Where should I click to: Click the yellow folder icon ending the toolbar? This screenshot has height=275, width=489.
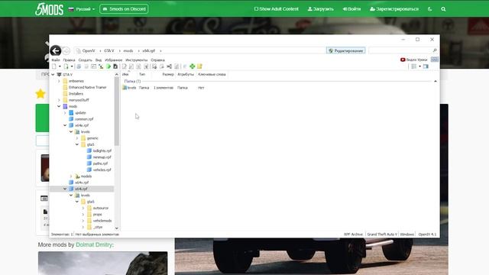pyautogui.click(x=199, y=66)
